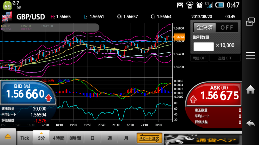Tap the 取引数量 quantity input field
The height and width of the screenshot is (145, 259).
click(x=204, y=46)
